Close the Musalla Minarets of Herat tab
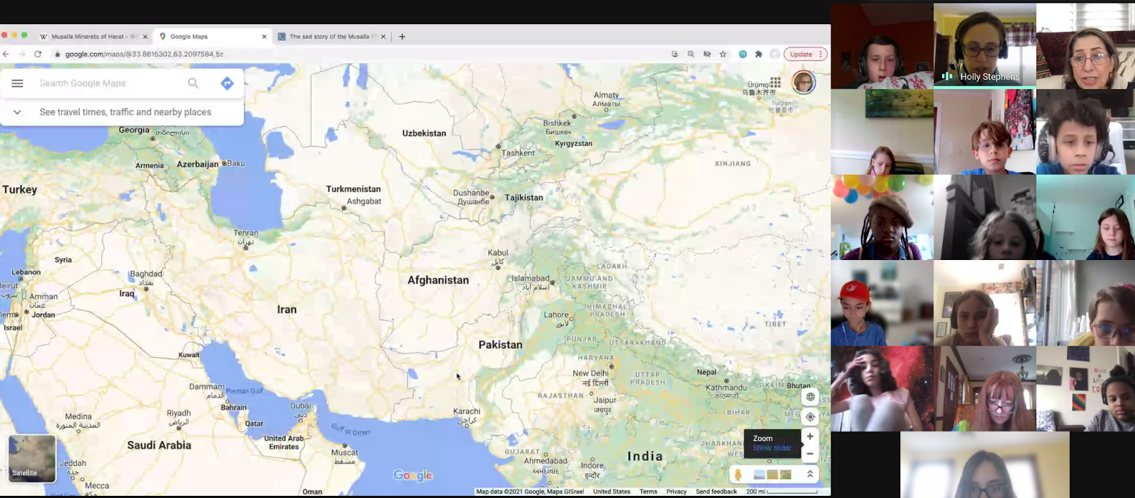Viewport: 1135px width, 498px height. [145, 37]
